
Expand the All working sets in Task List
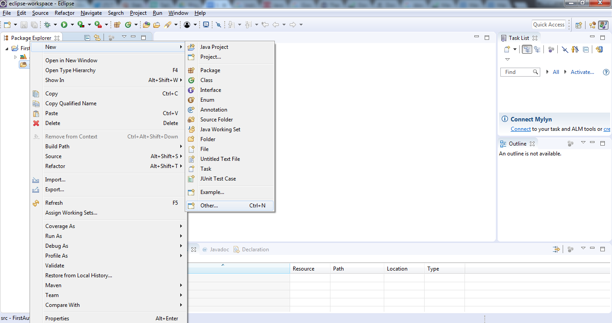pyautogui.click(x=547, y=72)
